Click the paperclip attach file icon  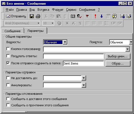click(x=65, y=16)
